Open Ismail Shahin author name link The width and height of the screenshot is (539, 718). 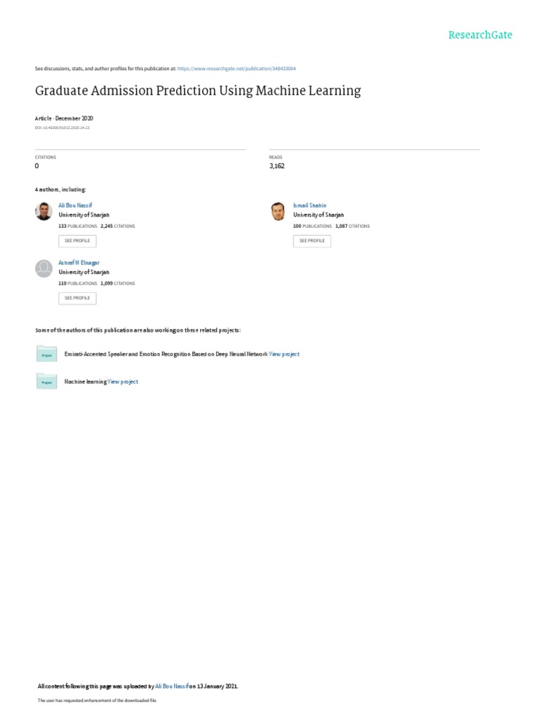coord(310,205)
